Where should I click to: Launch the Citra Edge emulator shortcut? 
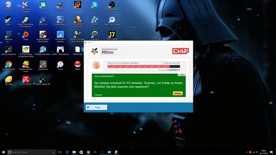pyautogui.click(x=8, y=81)
